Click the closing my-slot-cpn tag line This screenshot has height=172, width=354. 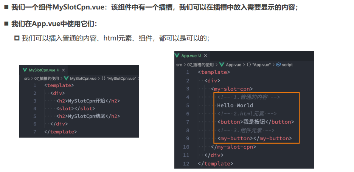(233, 147)
